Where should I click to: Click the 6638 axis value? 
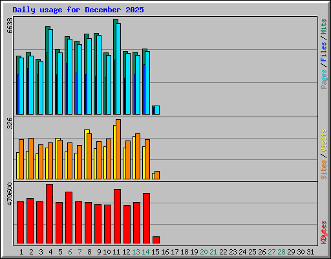(10, 25)
